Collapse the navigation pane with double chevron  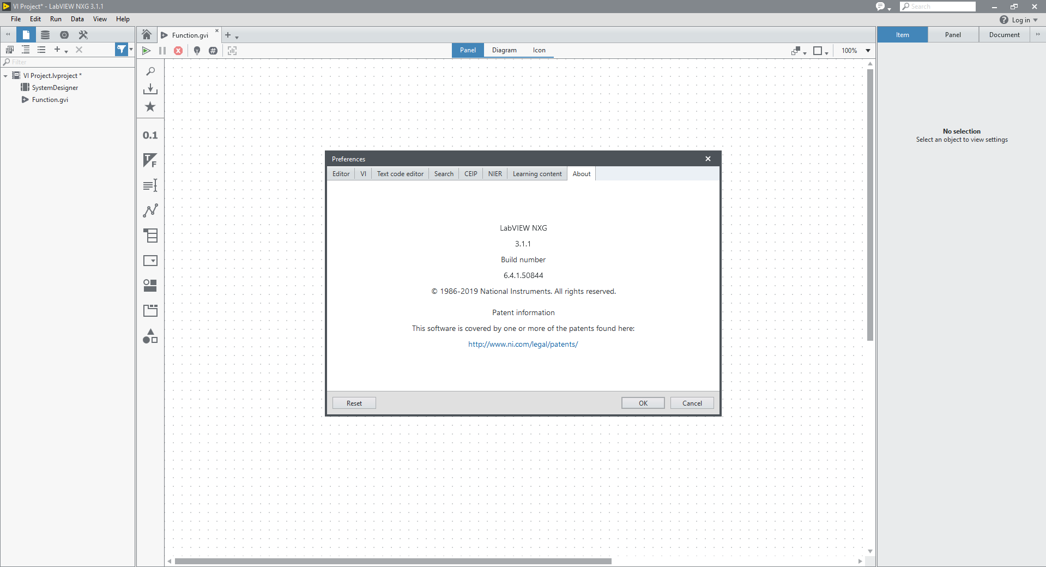tap(8, 34)
